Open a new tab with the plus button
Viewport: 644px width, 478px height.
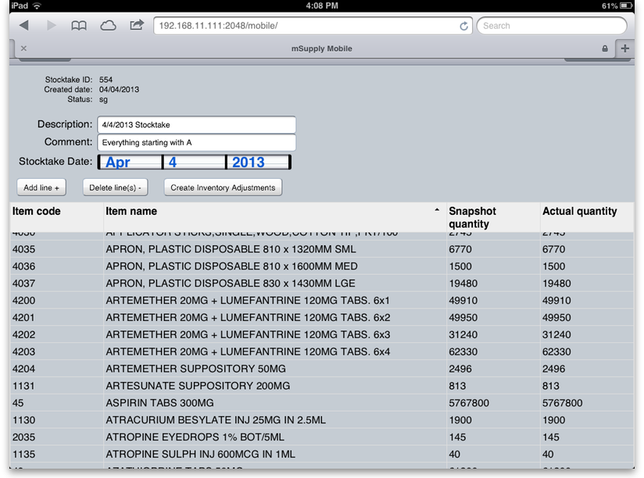[624, 48]
